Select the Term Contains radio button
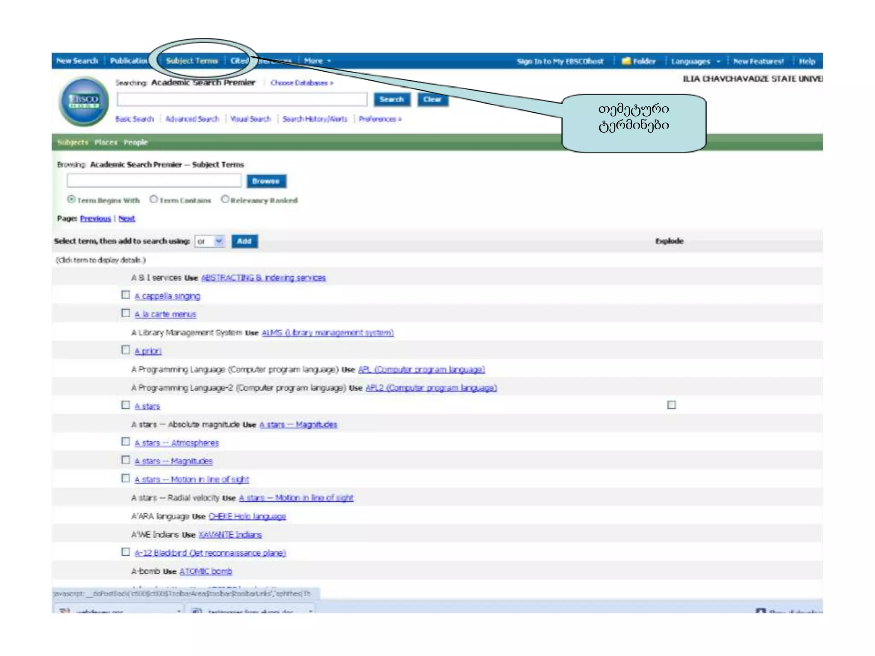Screen dimensions: 875x656 point(154,199)
